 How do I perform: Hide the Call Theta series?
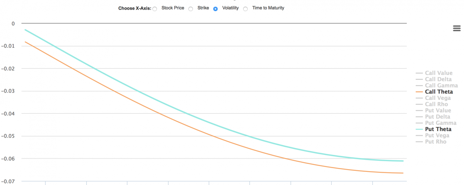point(439,92)
